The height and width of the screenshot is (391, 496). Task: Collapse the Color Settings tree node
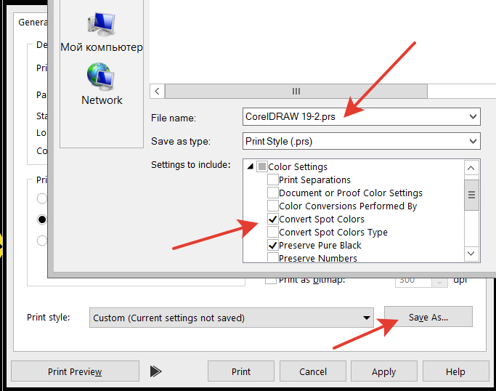pos(251,166)
